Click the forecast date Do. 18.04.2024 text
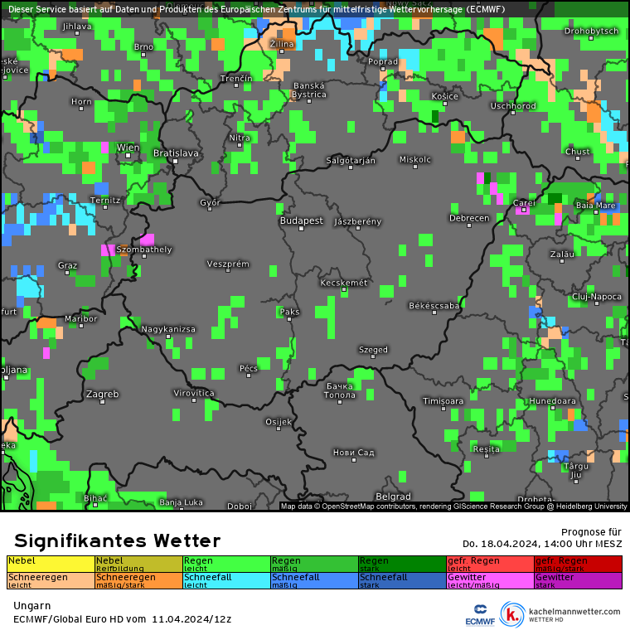 541,544
